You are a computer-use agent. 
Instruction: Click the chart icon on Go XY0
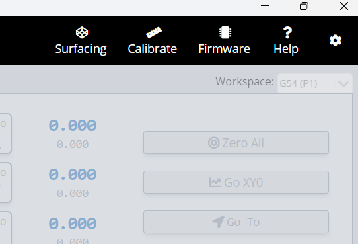(215, 182)
